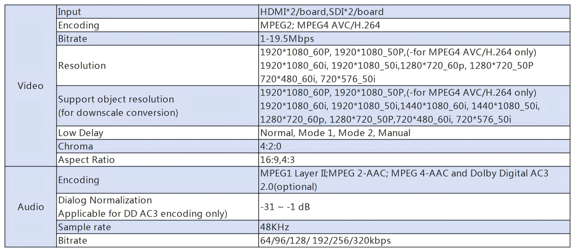Click the Normal, Mode 1, Mode 2, Manual value
Viewport: 575px width, 252px height.
335,133
